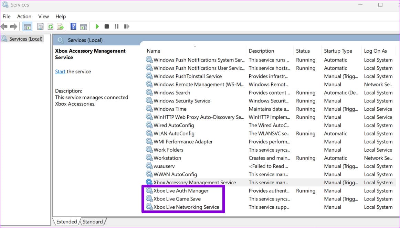The image size is (400, 228).
Task: Select Windows Push Notifications User Service row
Action: click(x=270, y=68)
